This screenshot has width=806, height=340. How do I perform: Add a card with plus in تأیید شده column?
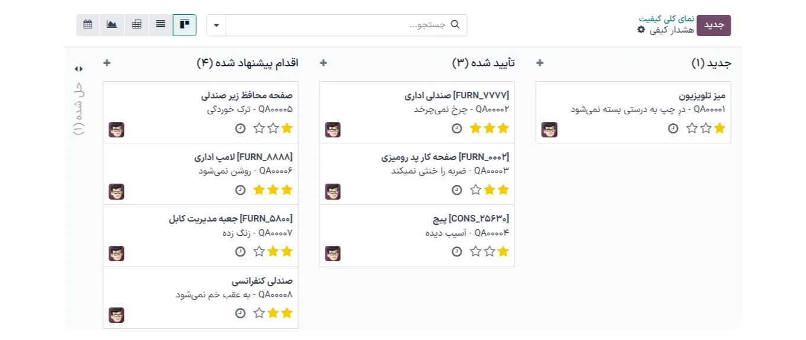(x=324, y=63)
